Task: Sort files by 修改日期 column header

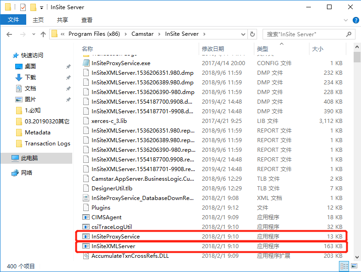Action: (213, 49)
